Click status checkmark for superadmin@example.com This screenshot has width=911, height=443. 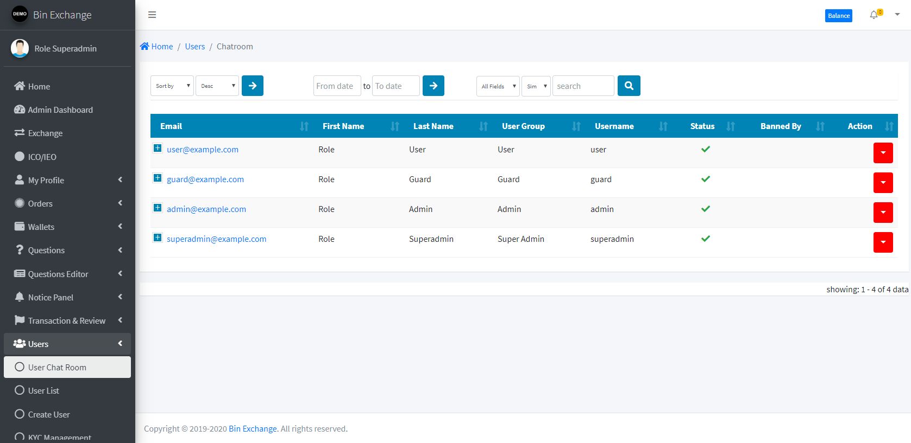coord(706,239)
